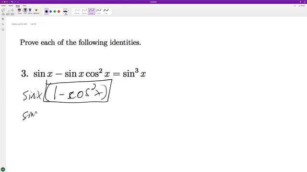Screen dimensions: 307x172
Task: Open the search magnifier in sidebar
Action: pyautogui.click(x=3, y=24)
